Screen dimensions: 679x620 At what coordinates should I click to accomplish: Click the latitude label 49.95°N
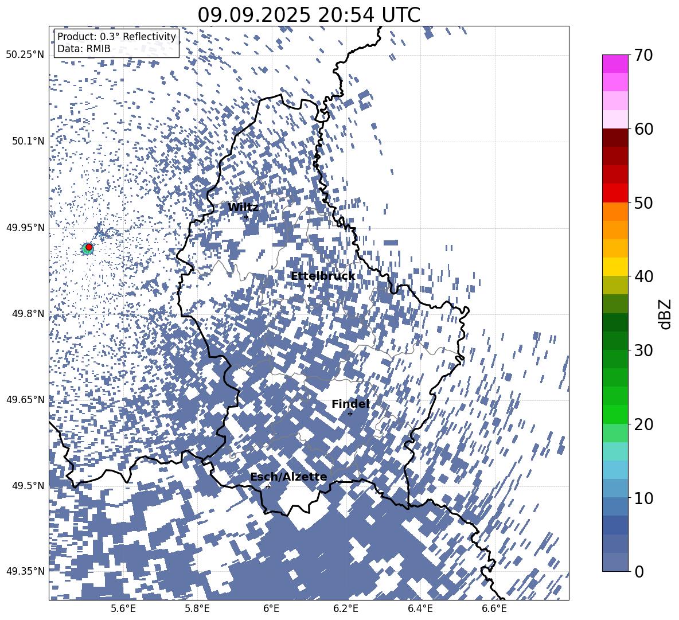click(x=25, y=227)
